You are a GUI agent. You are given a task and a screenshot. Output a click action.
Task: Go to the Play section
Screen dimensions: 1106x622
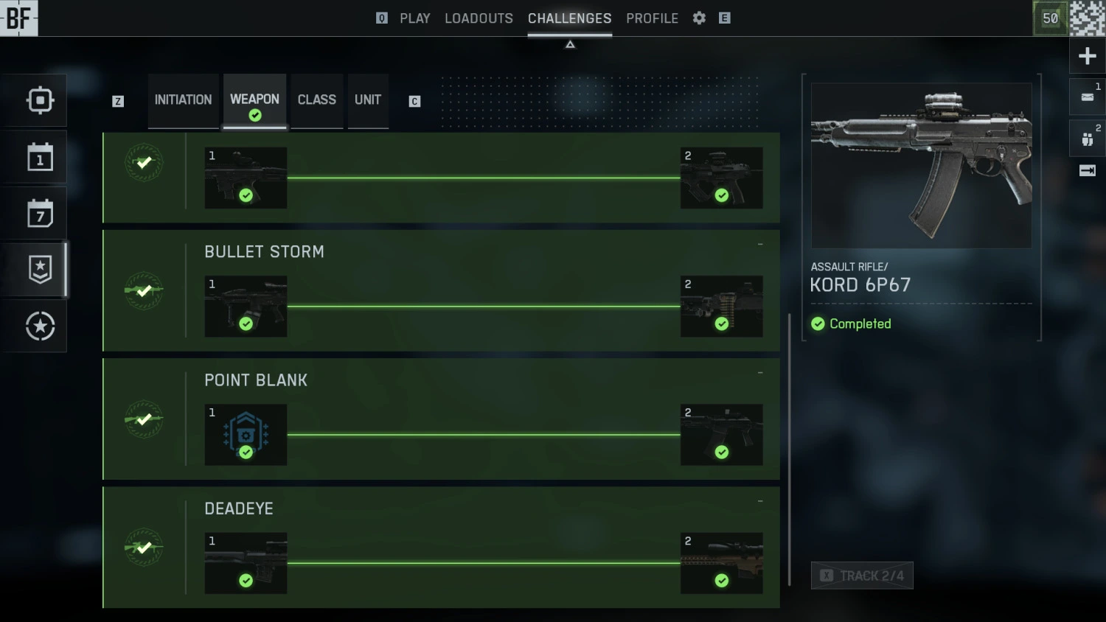(x=415, y=18)
